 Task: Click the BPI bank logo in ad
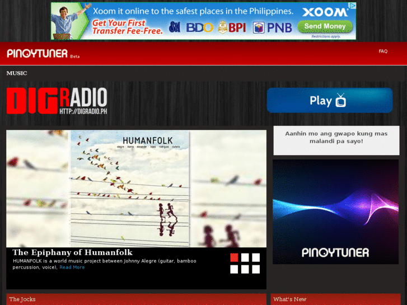(232, 27)
